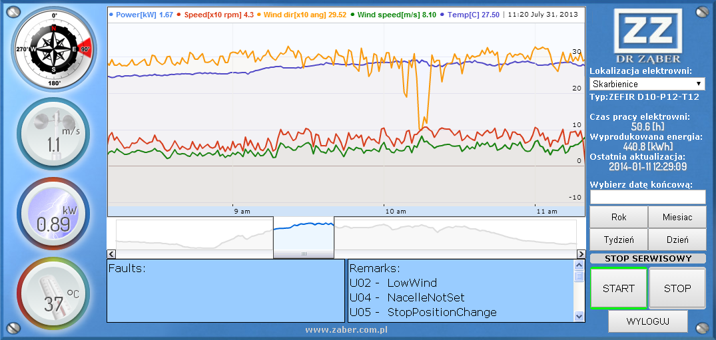Click the STOP button
The image size is (716, 340).
677,288
